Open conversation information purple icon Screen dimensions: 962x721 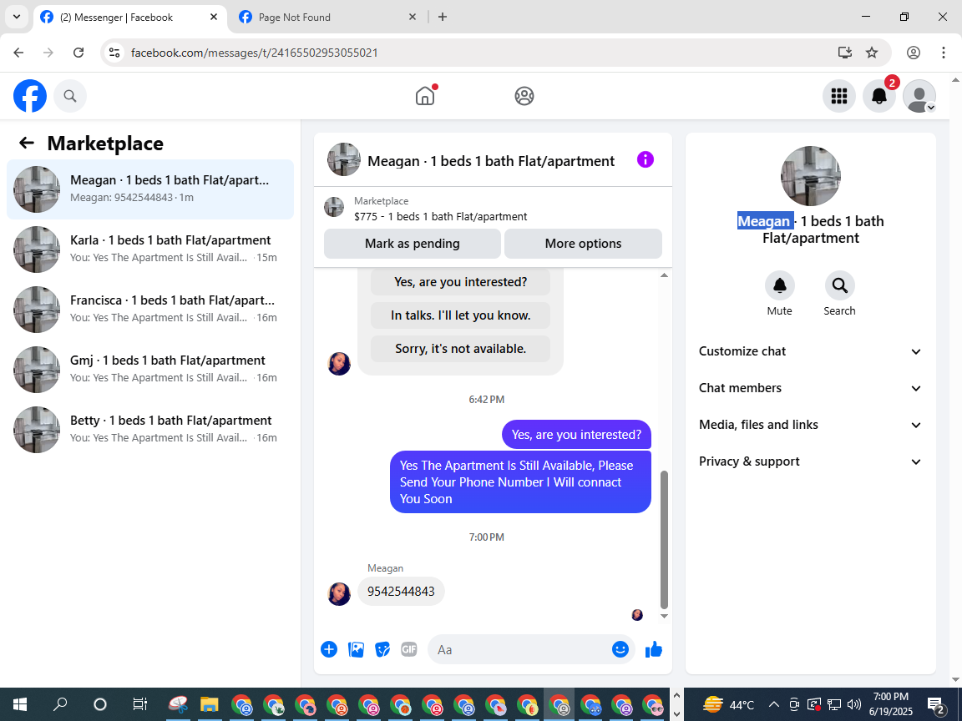(646, 159)
